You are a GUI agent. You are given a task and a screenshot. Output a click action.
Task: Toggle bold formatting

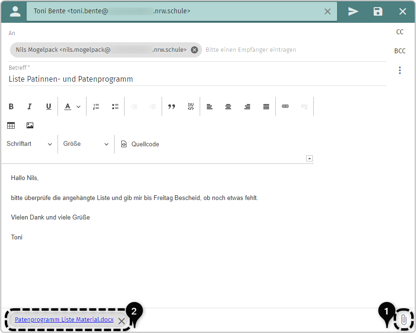(x=11, y=106)
